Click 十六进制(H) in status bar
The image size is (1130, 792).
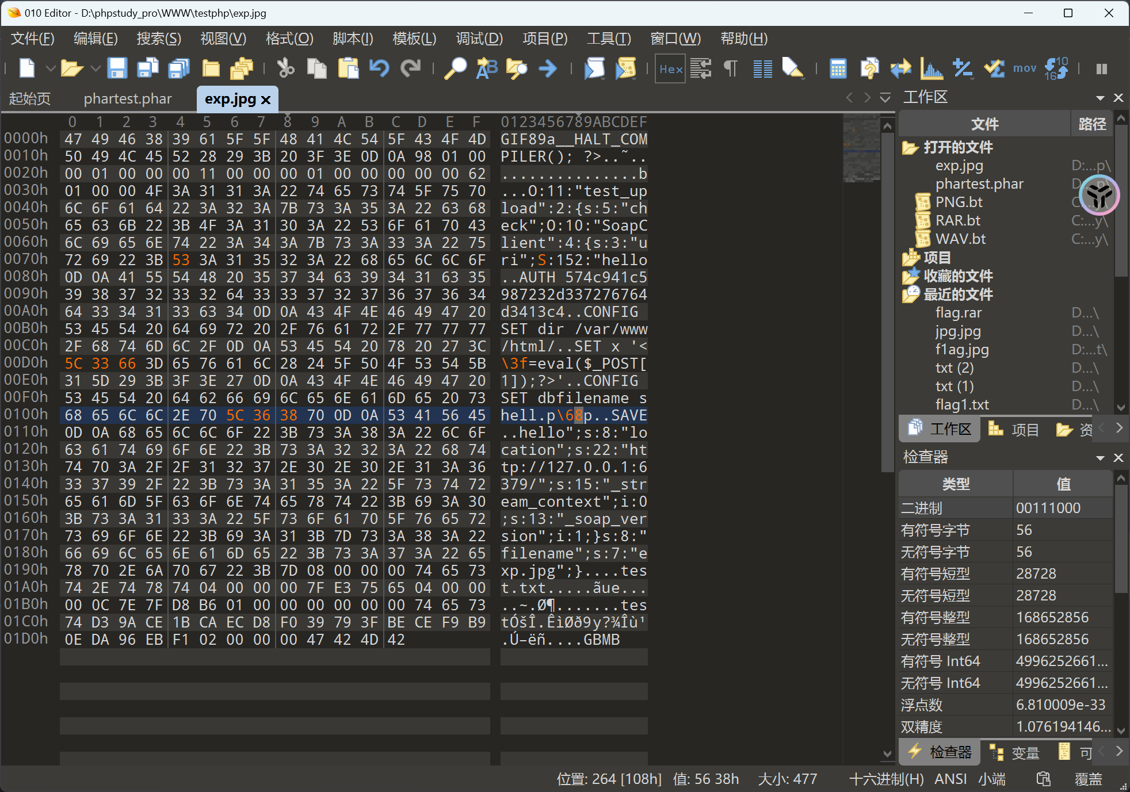[x=887, y=779]
